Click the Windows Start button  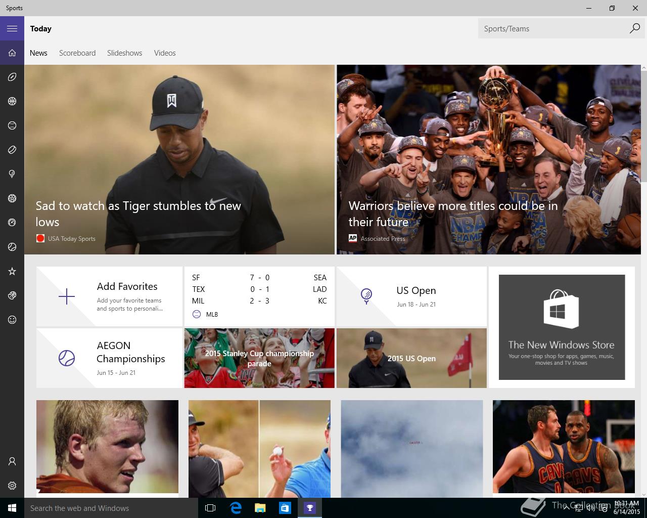[x=12, y=508]
